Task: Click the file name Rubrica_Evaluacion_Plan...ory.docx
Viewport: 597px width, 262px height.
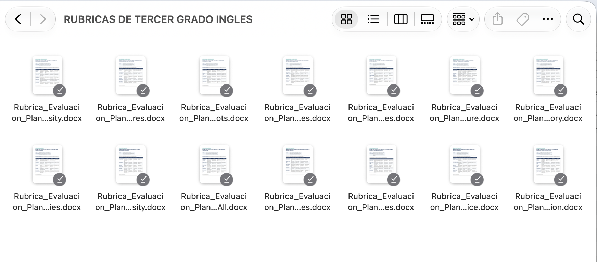Action: (x=548, y=113)
